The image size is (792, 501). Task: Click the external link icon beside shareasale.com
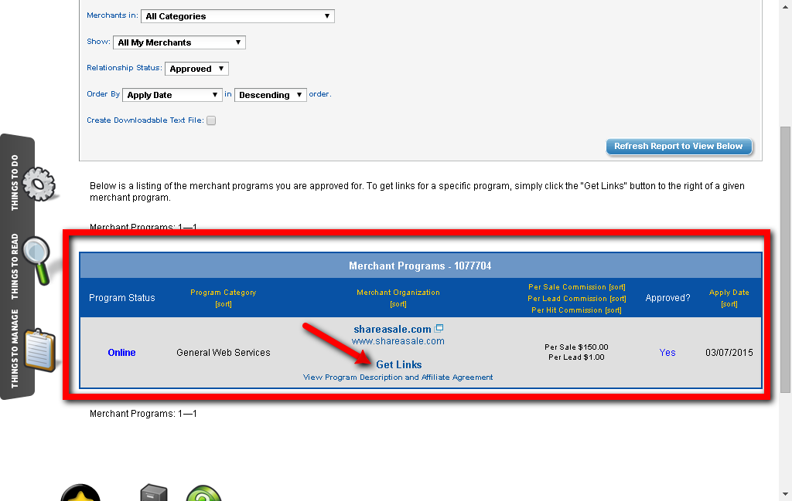[x=439, y=329]
